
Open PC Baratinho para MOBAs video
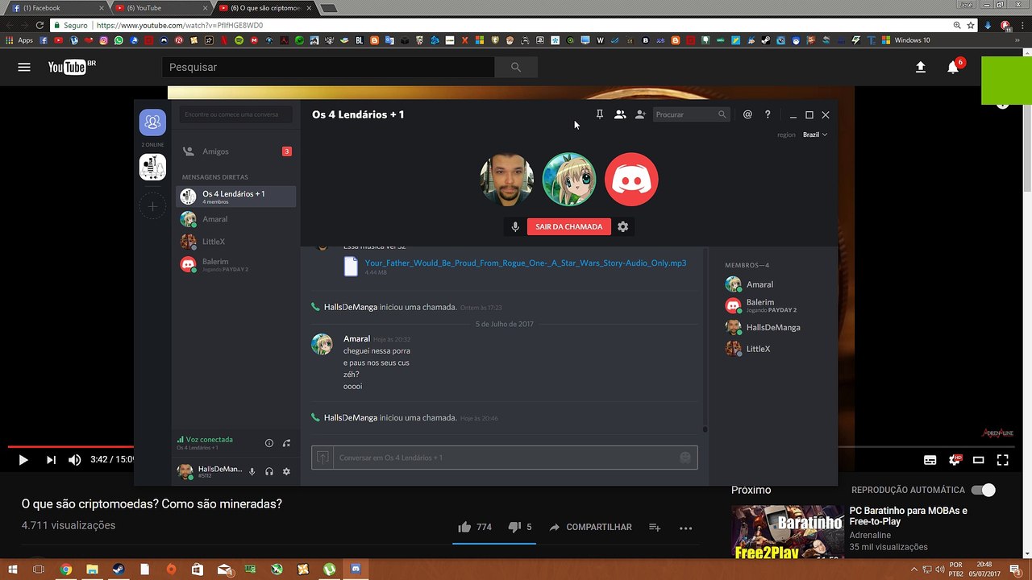pyautogui.click(x=908, y=516)
